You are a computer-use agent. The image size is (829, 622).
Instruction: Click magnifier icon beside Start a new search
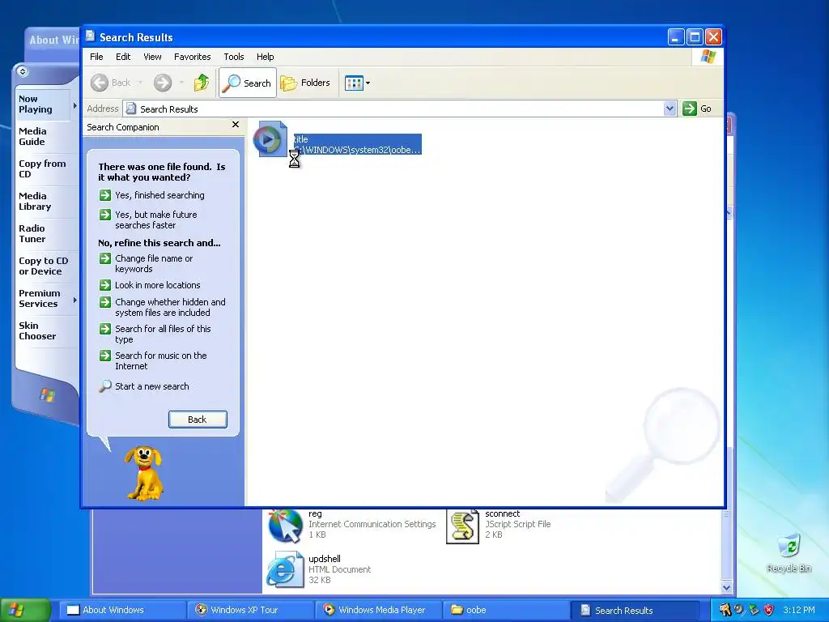[105, 386]
